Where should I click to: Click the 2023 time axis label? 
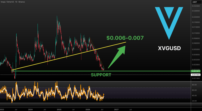pos(2,110)
